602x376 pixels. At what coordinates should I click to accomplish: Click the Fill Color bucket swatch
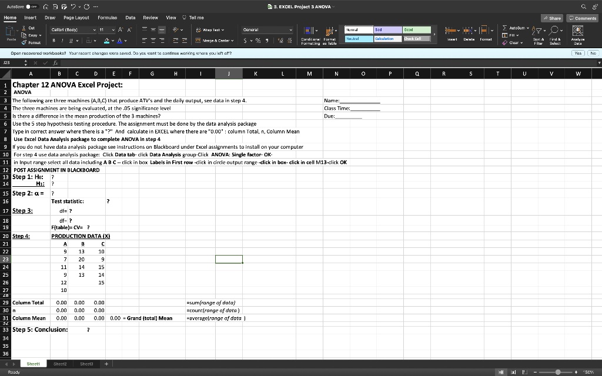tap(107, 41)
